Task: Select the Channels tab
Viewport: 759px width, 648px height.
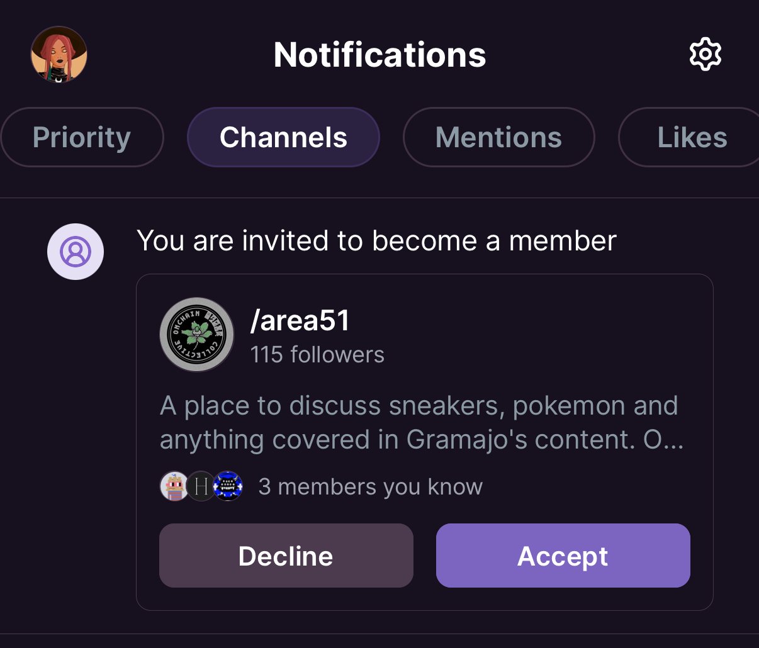Action: (283, 137)
